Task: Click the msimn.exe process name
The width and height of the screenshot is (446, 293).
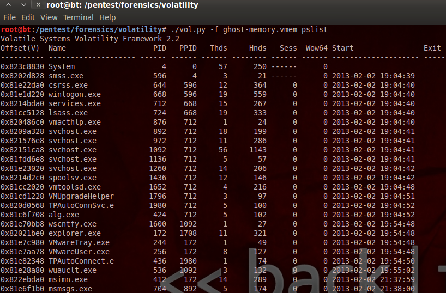Action: [68, 279]
